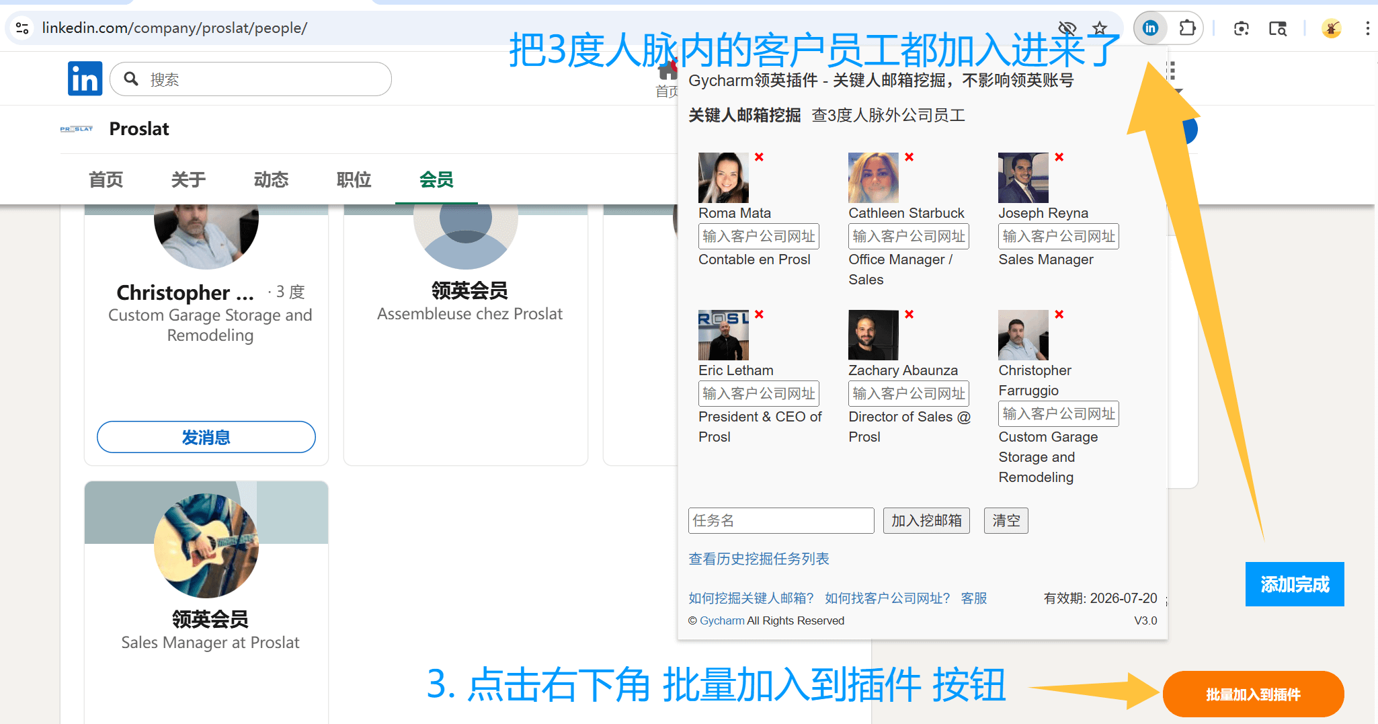Open 如何挖掘关键人邮箱 help link
1378x724 pixels.
point(751,598)
